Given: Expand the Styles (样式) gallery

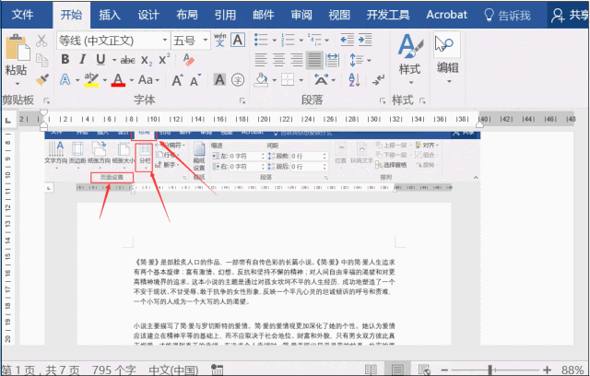Looking at the screenshot, I should pos(410,59).
